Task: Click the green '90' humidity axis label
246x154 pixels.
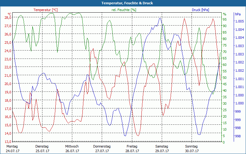Action: [225, 26]
